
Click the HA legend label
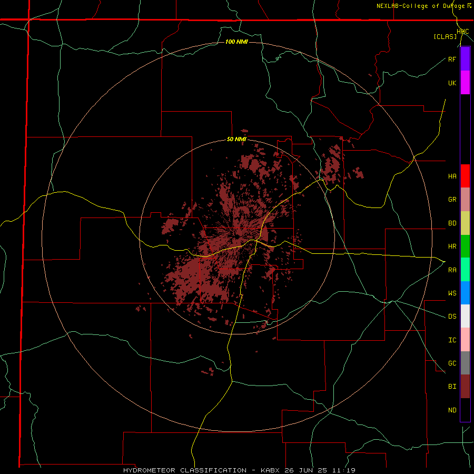(452, 176)
